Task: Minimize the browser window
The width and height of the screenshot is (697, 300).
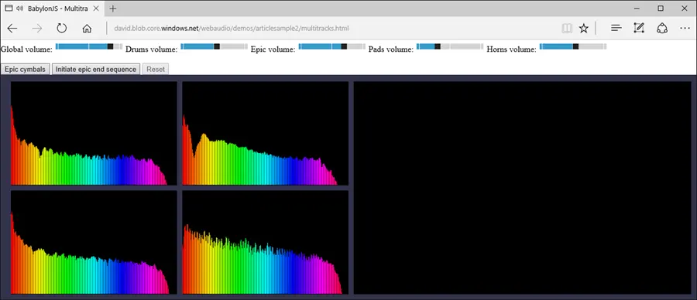Action: click(x=637, y=9)
